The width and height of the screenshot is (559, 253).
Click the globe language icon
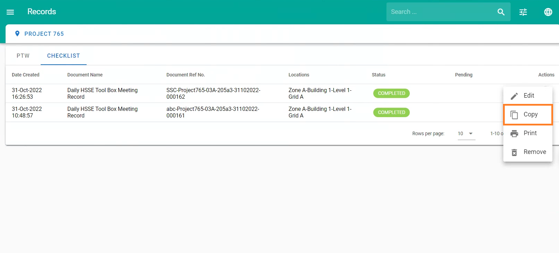click(548, 12)
